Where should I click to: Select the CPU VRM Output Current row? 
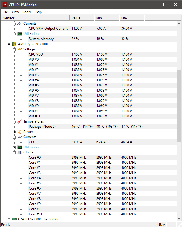click(x=102, y=29)
